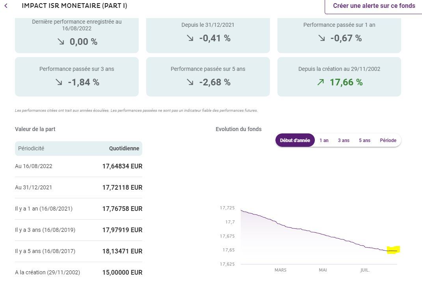Click down arrow icon beside 0,00 %
The image size is (422, 292).
pyautogui.click(x=61, y=42)
